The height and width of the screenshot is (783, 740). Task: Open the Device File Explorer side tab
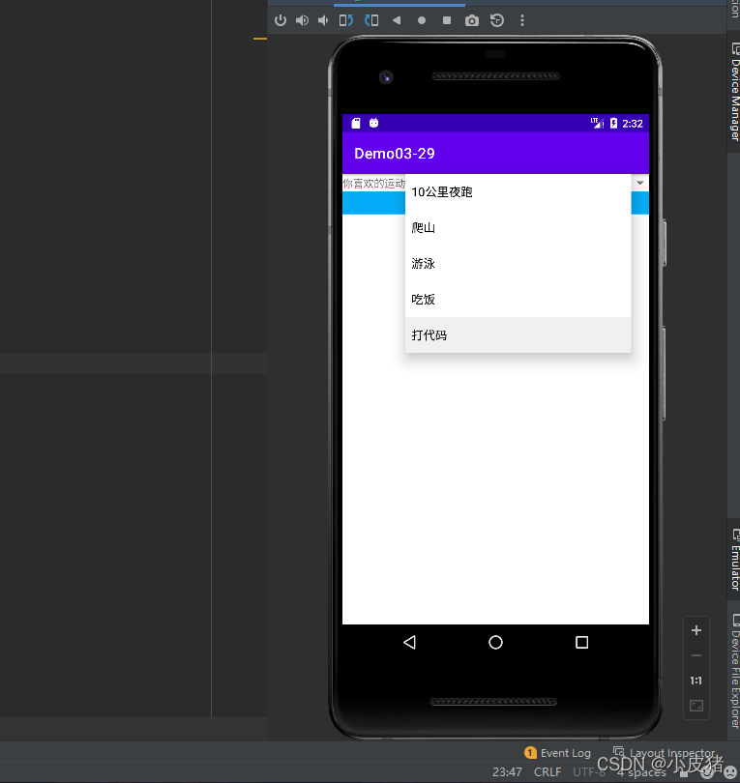pos(734,672)
